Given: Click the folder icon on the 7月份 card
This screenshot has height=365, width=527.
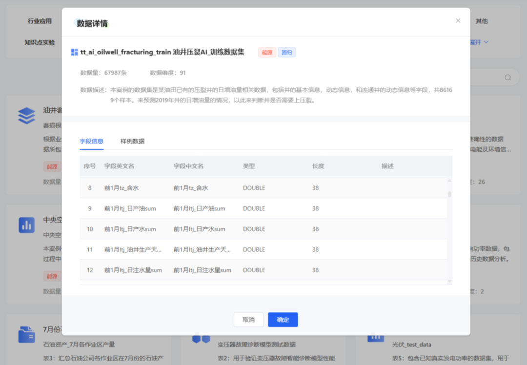Looking at the screenshot, I should coord(27,334).
